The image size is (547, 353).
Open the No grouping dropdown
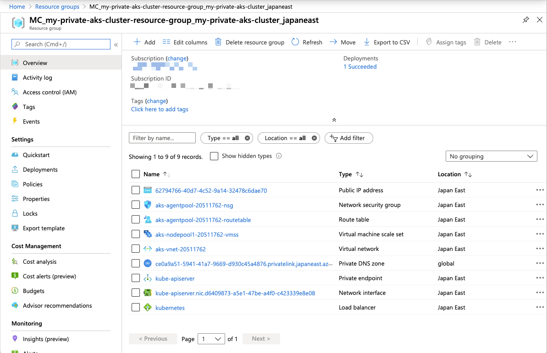click(x=491, y=156)
